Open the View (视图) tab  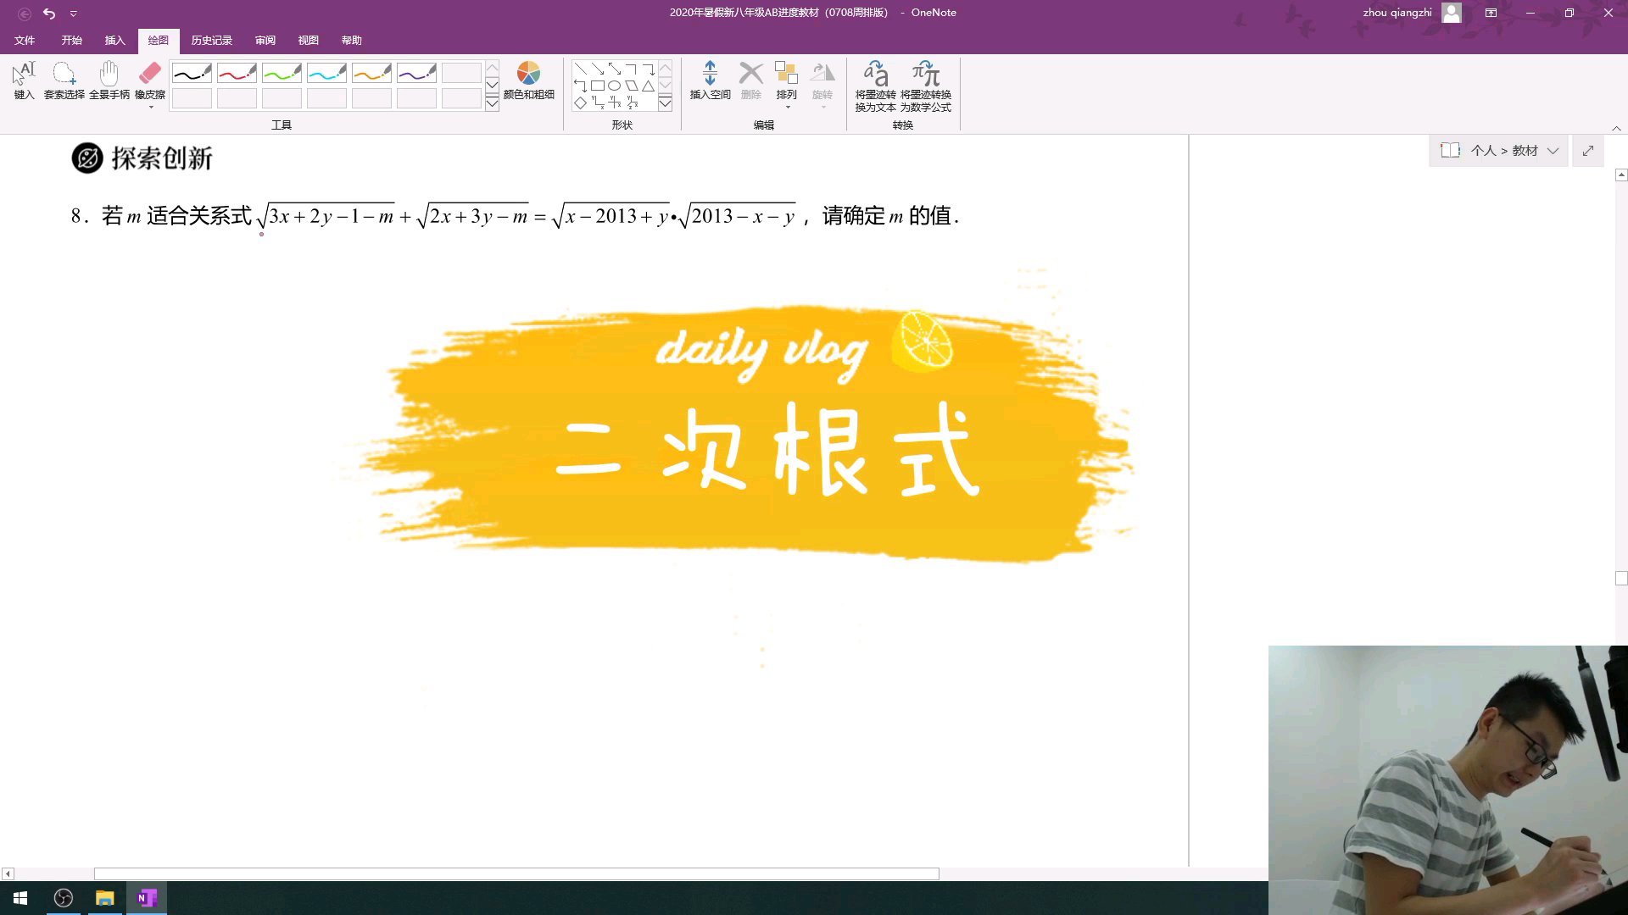308,41
